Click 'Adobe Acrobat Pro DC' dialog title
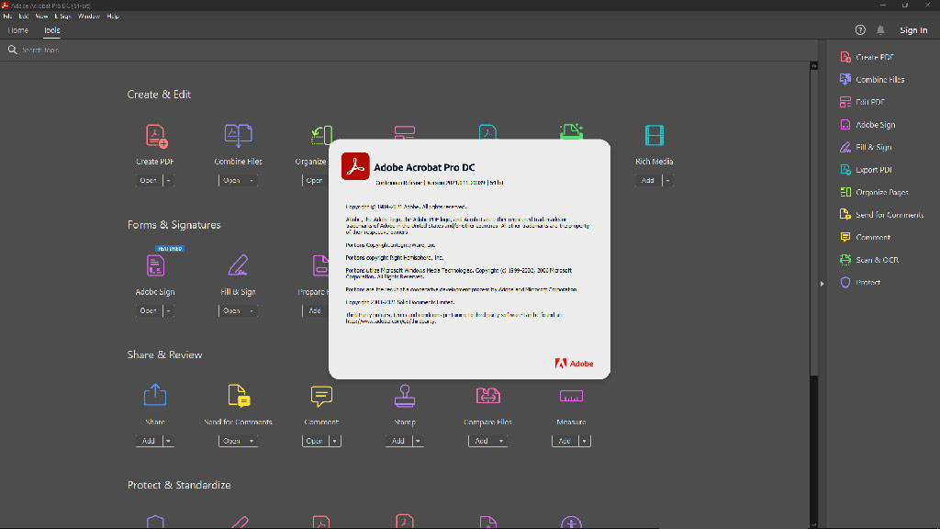940x529 pixels. (x=424, y=167)
